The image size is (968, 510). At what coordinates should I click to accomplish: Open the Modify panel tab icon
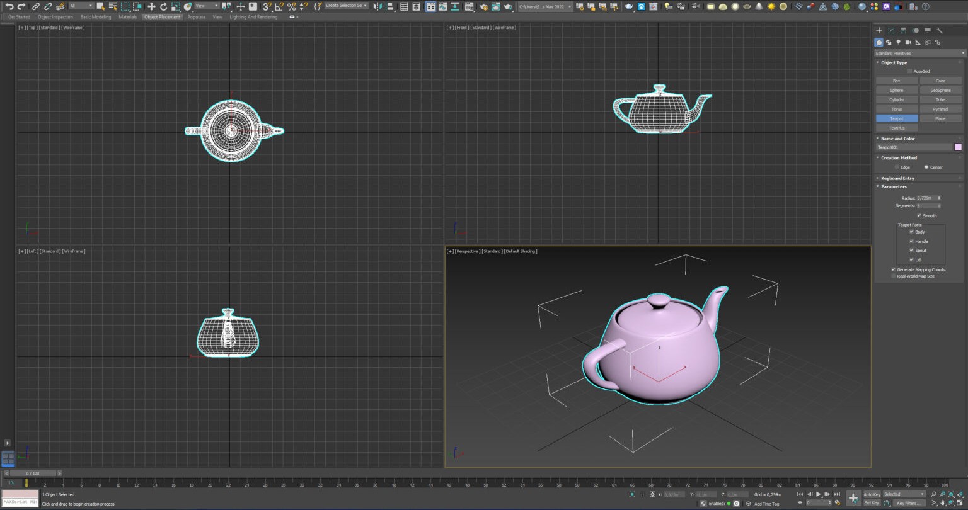pyautogui.click(x=891, y=30)
